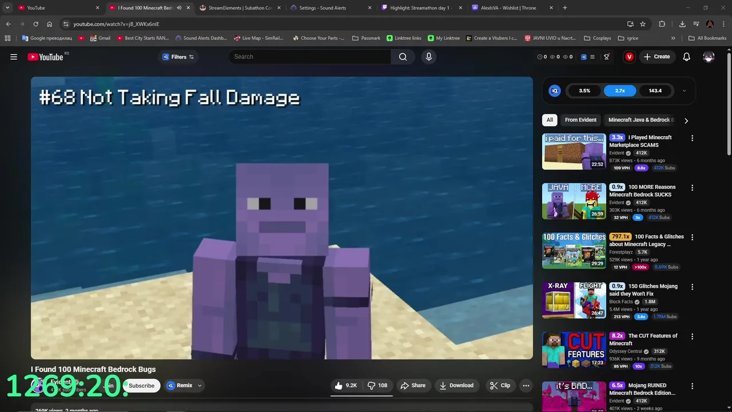732x412 pixels.
Task: Open the Remix dropdown arrow
Action: pyautogui.click(x=200, y=386)
